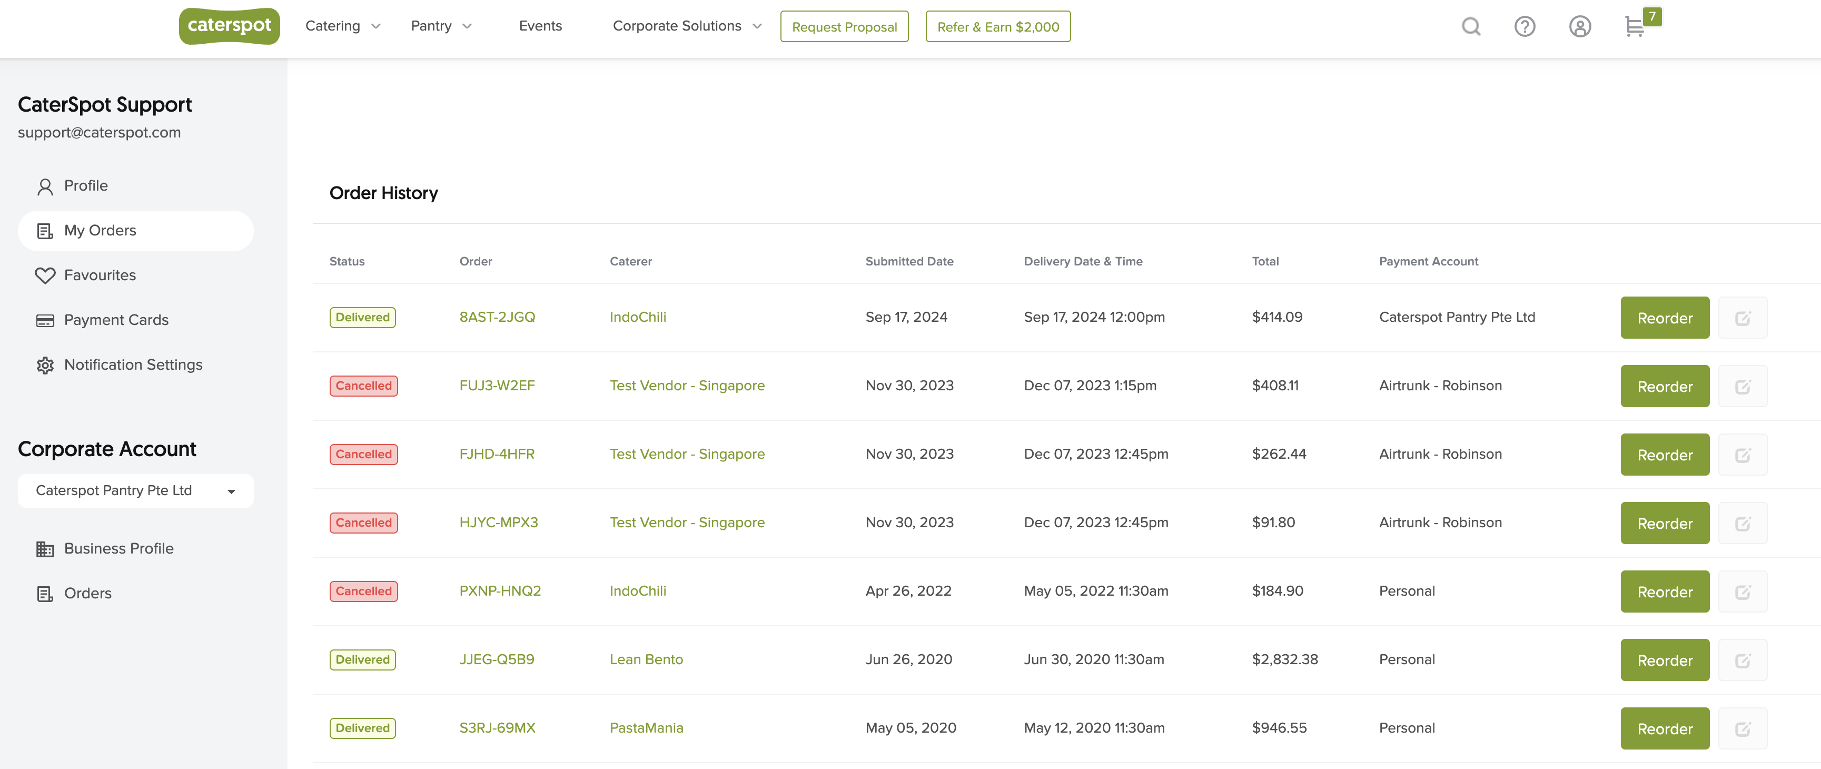This screenshot has width=1821, height=769.
Task: Click edit icon for order 8AST-2JGQ
Action: click(1743, 318)
